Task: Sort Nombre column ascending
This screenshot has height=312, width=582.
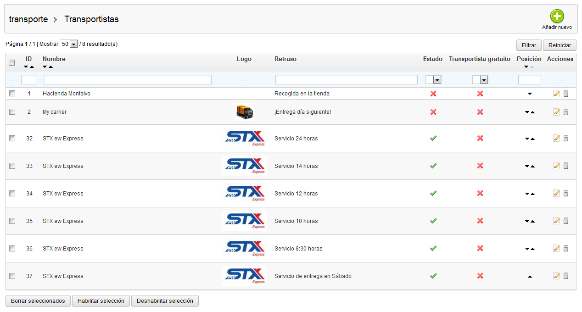Action: tap(50, 67)
